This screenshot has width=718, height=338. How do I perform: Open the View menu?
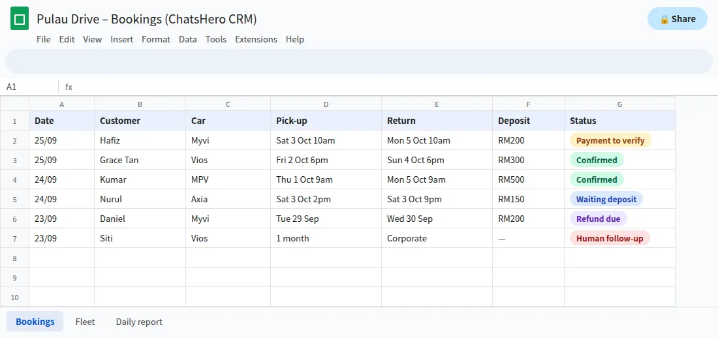click(x=93, y=39)
